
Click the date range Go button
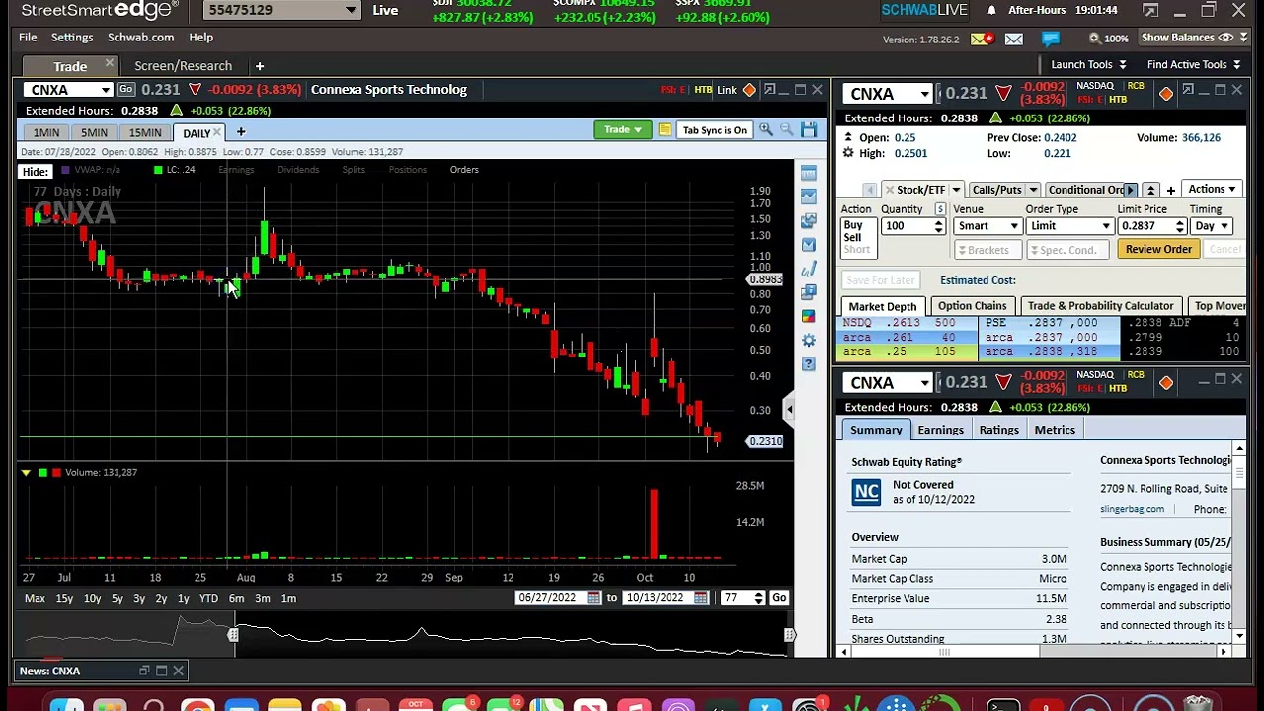tap(779, 598)
